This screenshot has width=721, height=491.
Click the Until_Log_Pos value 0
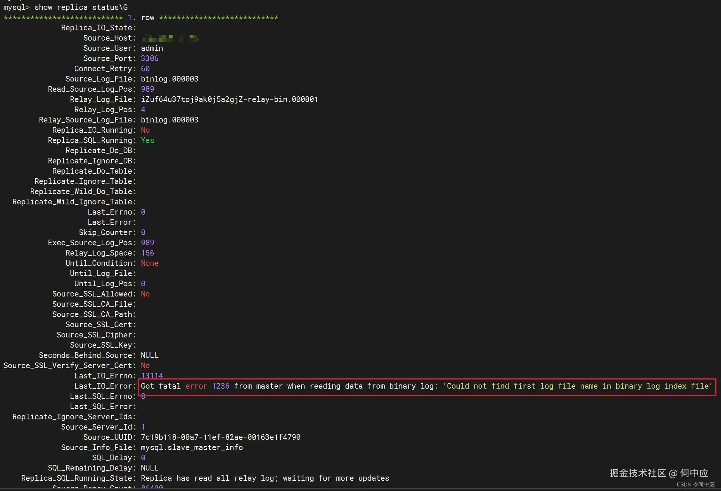click(143, 284)
